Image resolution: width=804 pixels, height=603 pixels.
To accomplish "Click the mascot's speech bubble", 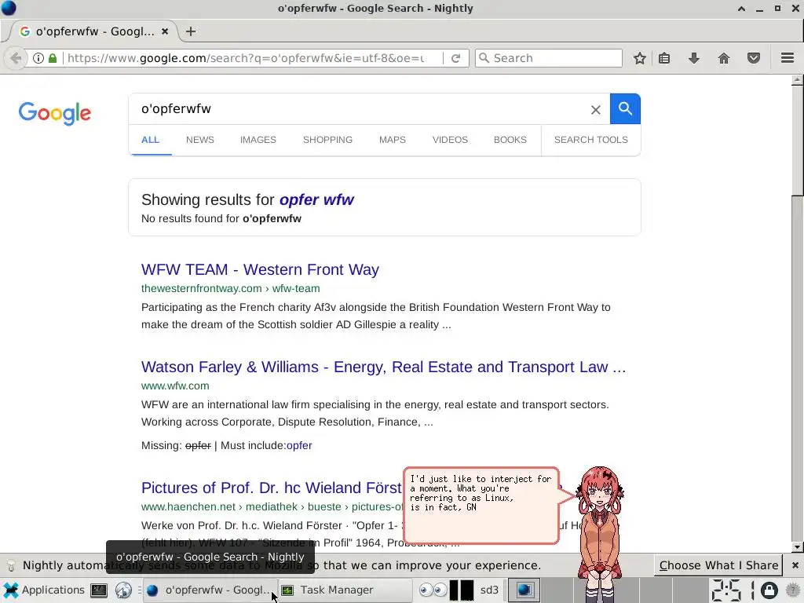I will click(481, 506).
